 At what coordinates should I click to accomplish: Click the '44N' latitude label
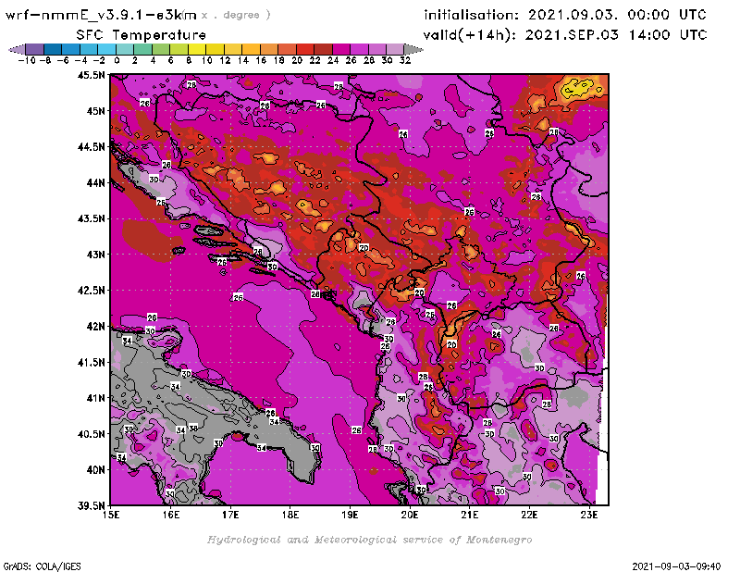tap(95, 182)
